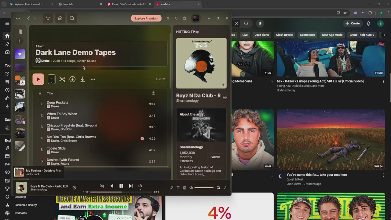Open GIVĒON artist link on track 3
The image size is (391, 220).
(x=66, y=129)
